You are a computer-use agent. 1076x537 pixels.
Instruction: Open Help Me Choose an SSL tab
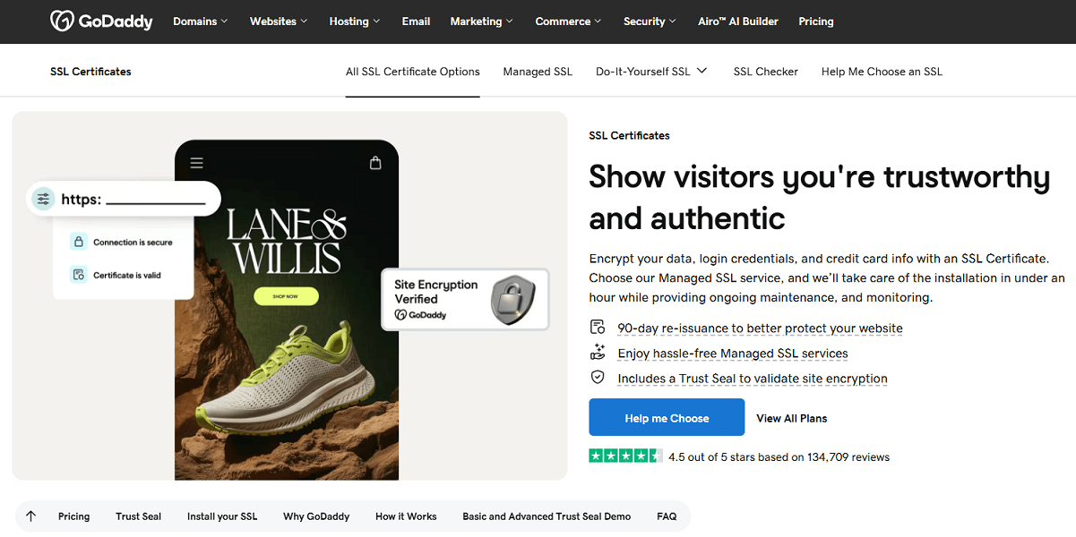882,72
